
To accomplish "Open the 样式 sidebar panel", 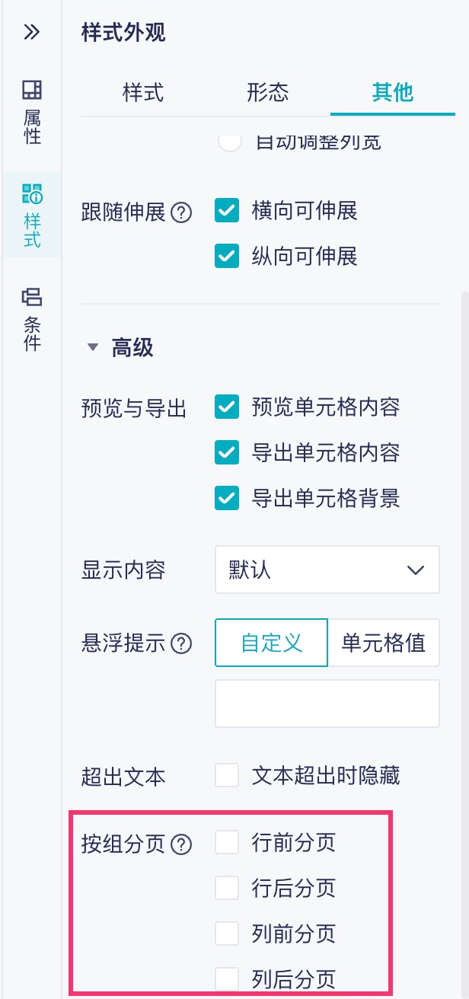I will 32,215.
